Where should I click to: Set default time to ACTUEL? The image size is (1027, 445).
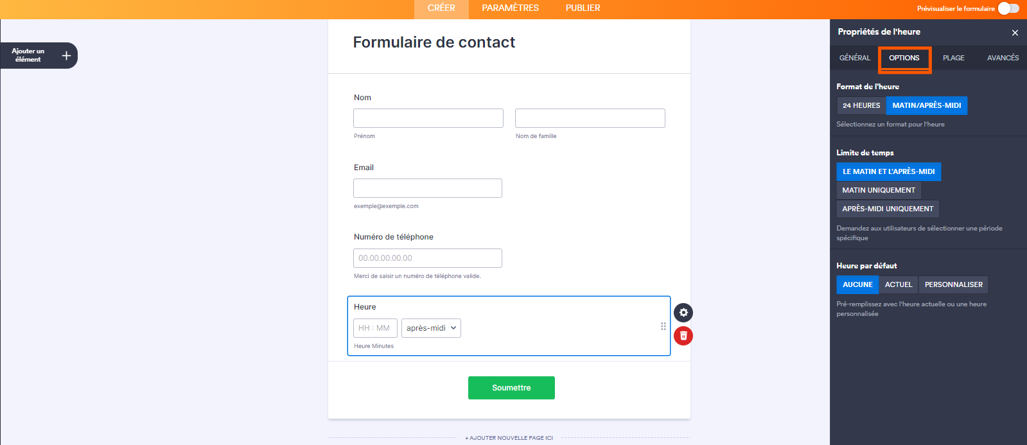point(899,284)
